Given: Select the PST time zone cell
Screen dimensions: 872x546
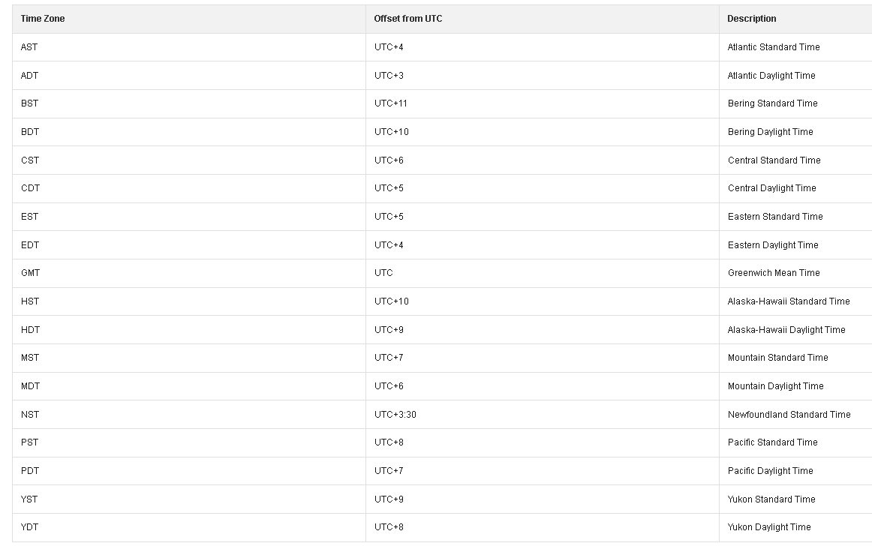Looking at the screenshot, I should 188,442.
